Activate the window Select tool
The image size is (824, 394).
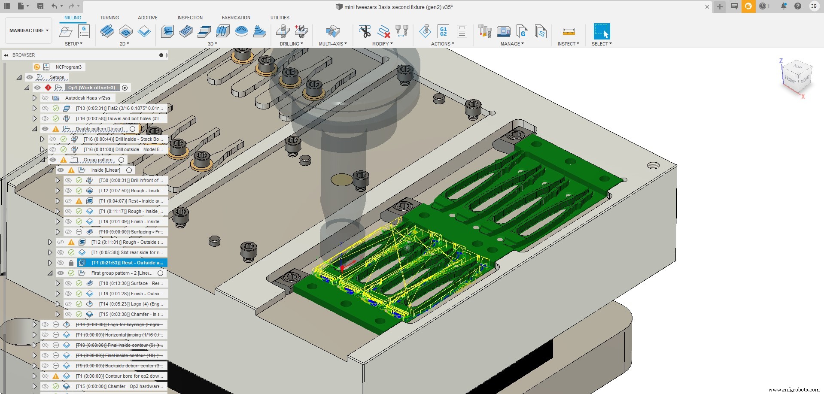pyautogui.click(x=601, y=31)
